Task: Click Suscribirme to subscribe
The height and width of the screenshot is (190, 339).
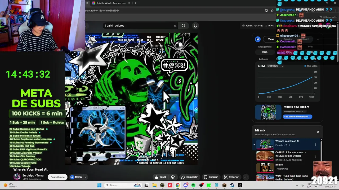Action: [57, 177]
